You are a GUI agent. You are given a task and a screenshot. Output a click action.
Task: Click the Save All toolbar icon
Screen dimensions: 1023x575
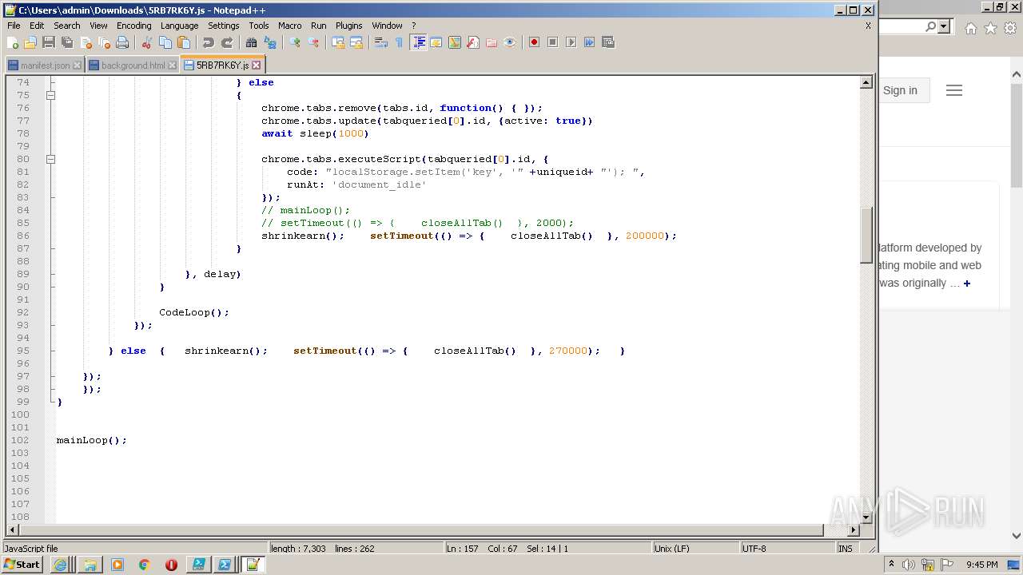[67, 42]
